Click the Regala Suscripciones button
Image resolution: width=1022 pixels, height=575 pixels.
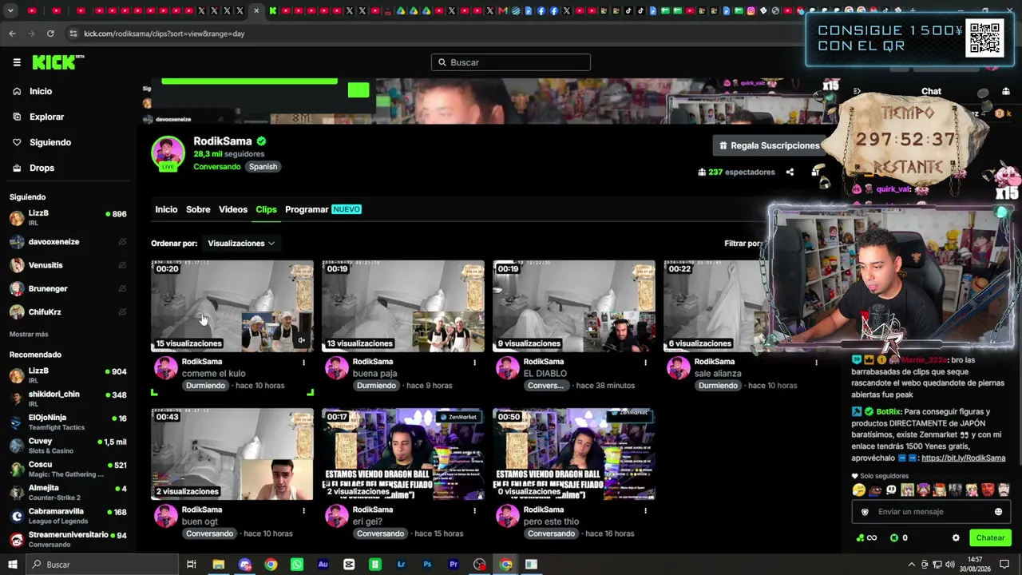coord(770,145)
